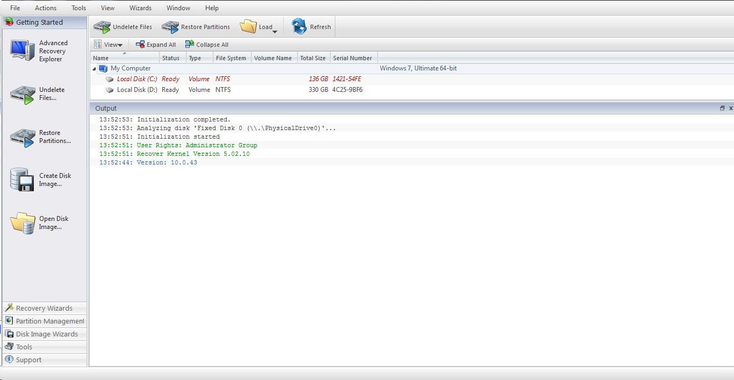
Task: Sort by Total Size column
Action: coord(314,58)
